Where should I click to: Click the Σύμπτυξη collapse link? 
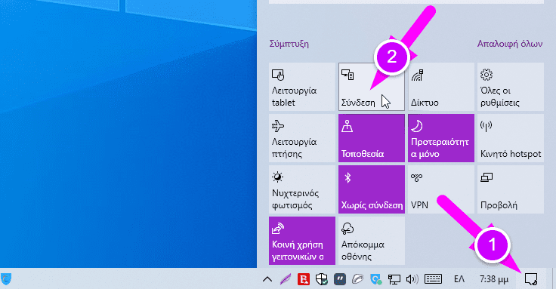point(289,44)
